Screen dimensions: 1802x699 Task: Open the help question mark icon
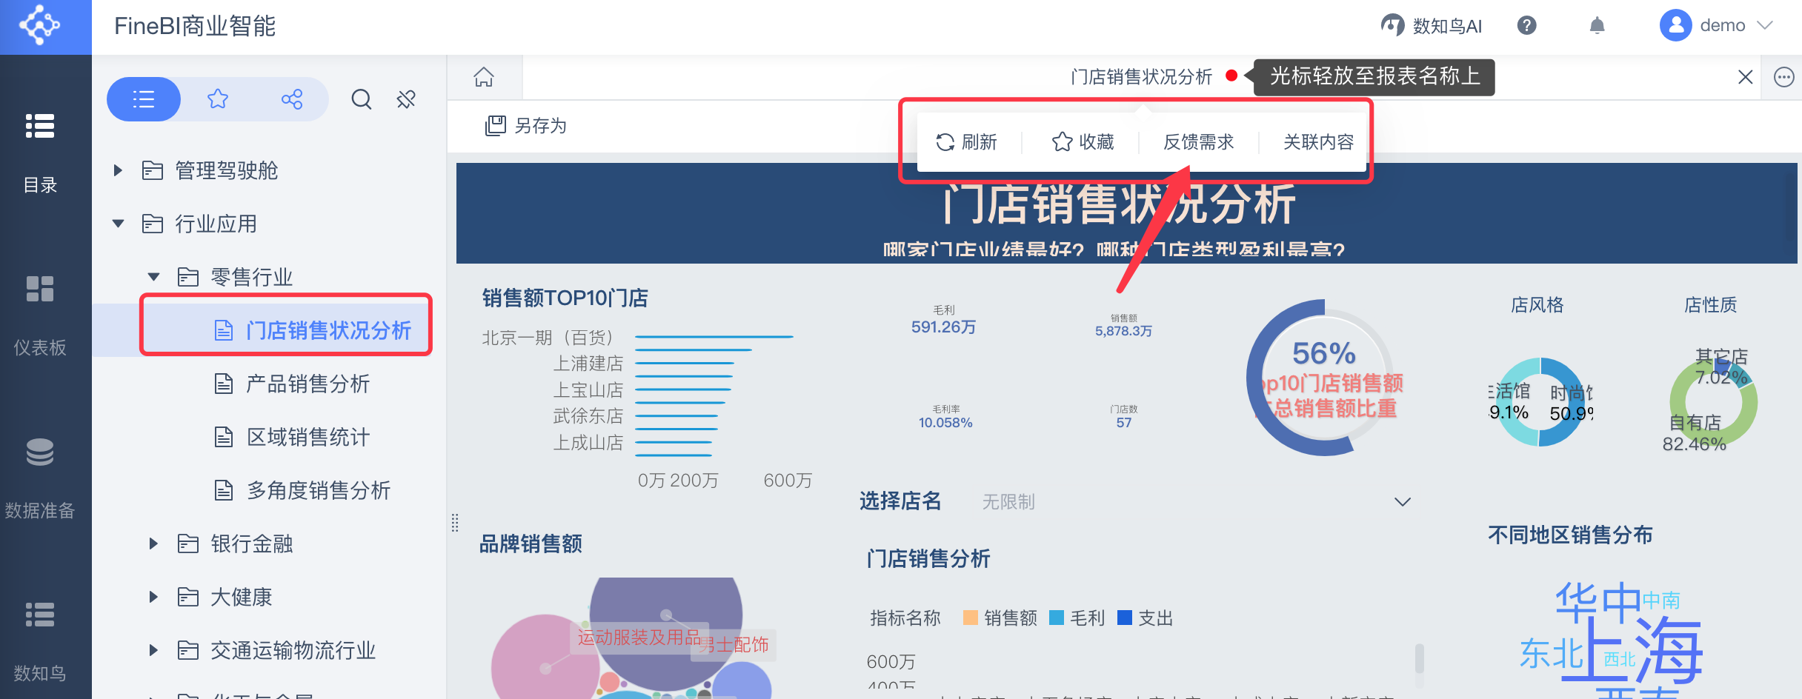pos(1526,26)
